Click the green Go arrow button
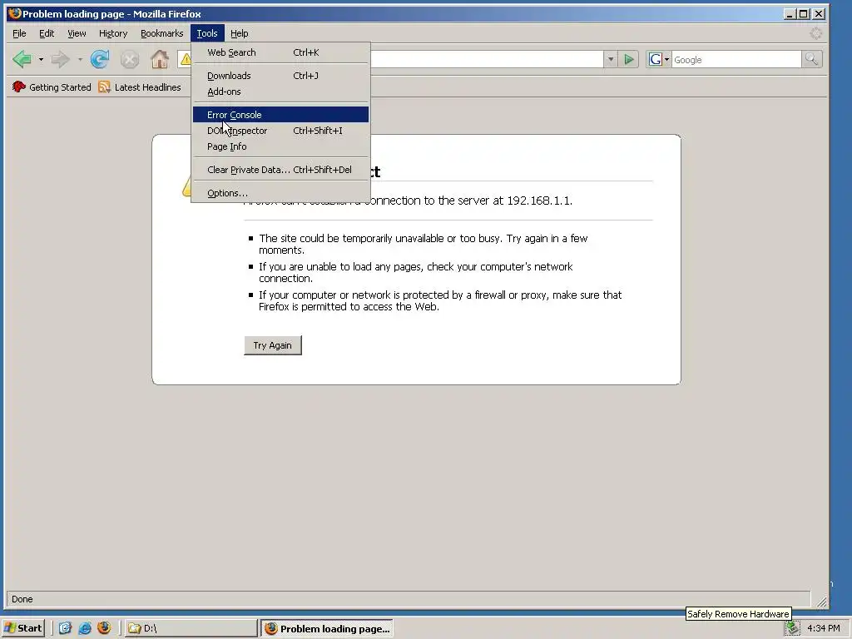Viewport: 852px width, 639px height. tap(629, 59)
